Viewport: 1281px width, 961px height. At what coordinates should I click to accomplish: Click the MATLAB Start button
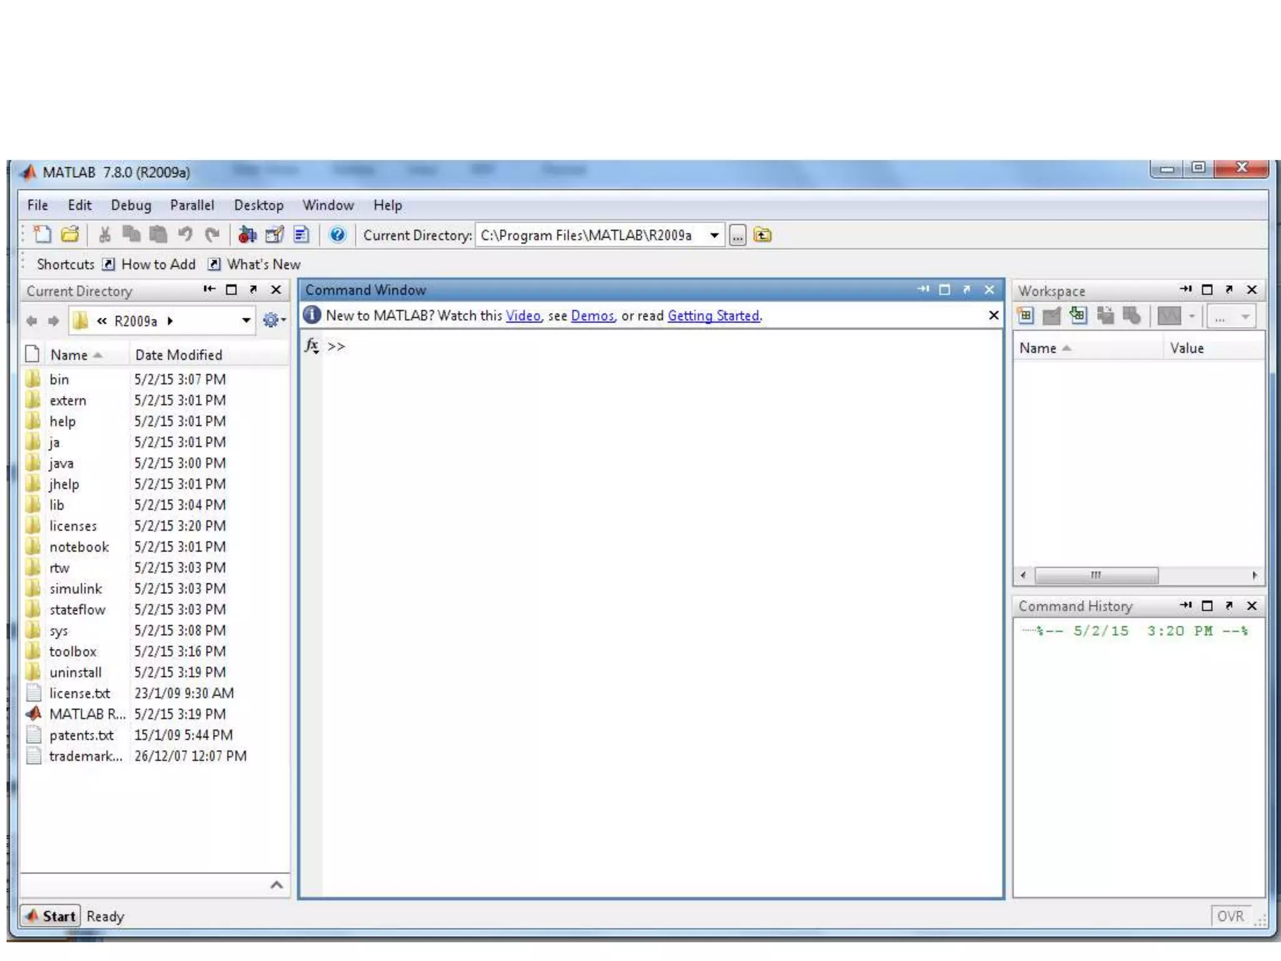[x=50, y=916]
